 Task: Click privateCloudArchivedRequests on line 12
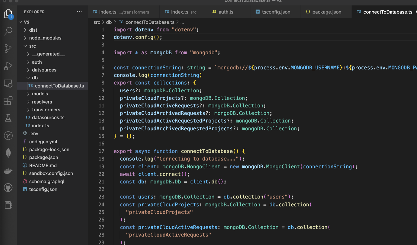point(163,113)
